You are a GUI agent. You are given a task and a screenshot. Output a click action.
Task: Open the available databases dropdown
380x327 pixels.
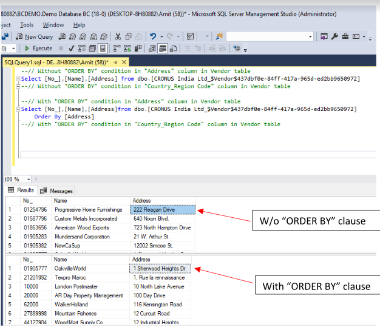point(13,49)
